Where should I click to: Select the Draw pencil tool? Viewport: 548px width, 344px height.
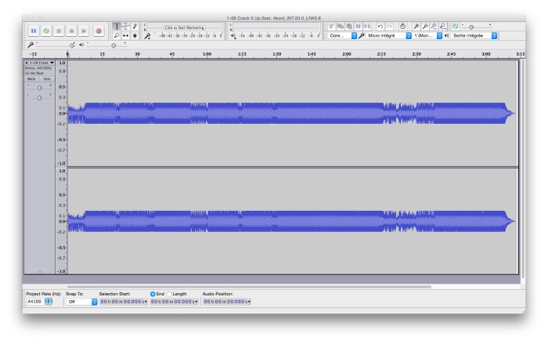(135, 26)
